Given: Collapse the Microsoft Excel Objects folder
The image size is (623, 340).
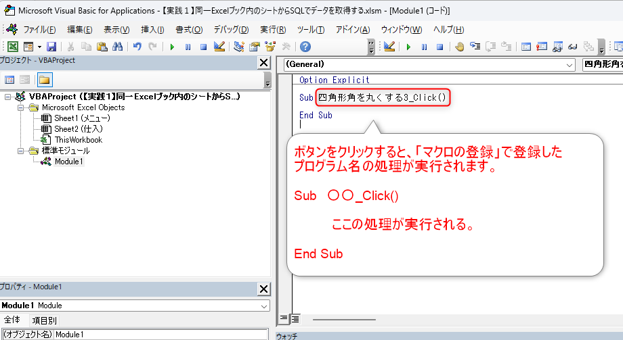Looking at the screenshot, I should tap(21, 107).
